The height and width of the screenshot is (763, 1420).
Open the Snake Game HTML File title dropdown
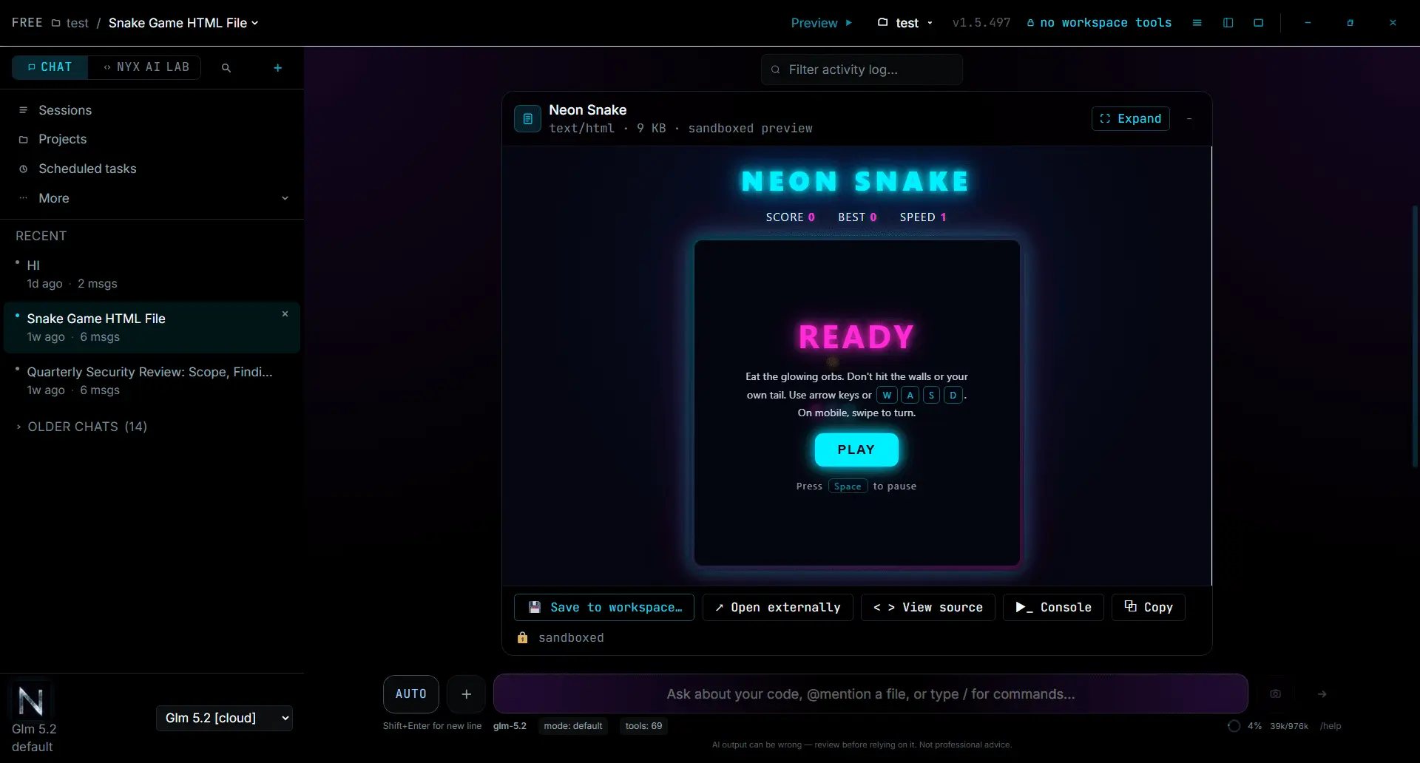point(183,23)
